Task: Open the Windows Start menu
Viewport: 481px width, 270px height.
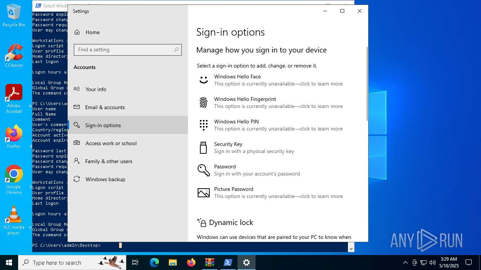Action: pyautogui.click(x=9, y=262)
